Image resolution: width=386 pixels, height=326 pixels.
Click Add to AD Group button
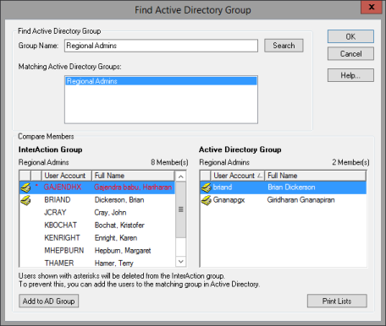[48, 301]
